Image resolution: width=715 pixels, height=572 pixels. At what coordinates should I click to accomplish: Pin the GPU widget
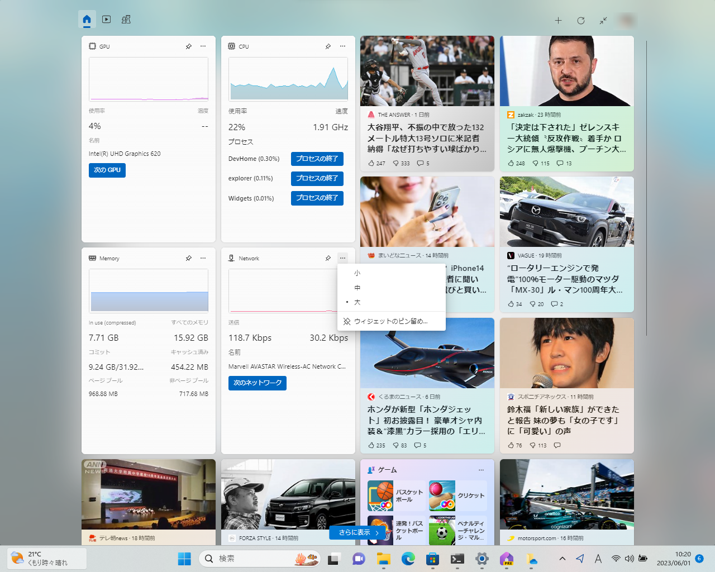188,46
